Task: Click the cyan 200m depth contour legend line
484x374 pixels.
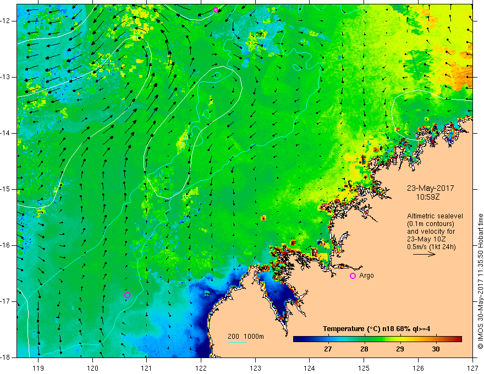Action: 237,342
